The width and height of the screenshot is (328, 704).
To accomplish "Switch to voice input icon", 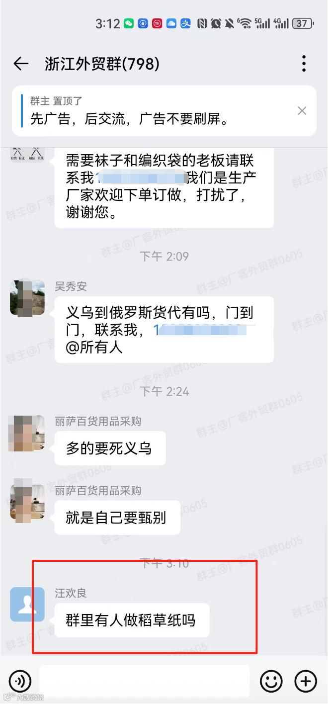I will coord(20,681).
